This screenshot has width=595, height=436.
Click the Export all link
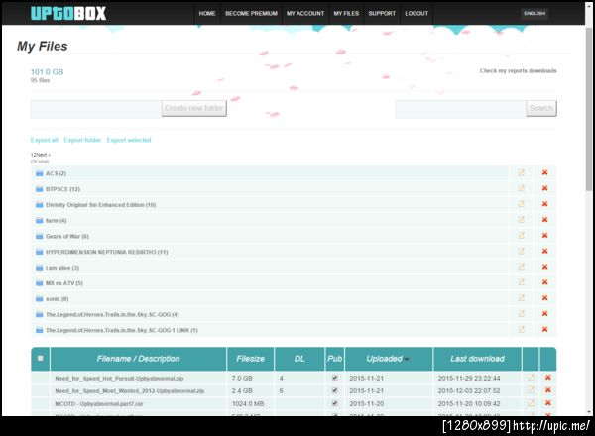[x=45, y=140]
